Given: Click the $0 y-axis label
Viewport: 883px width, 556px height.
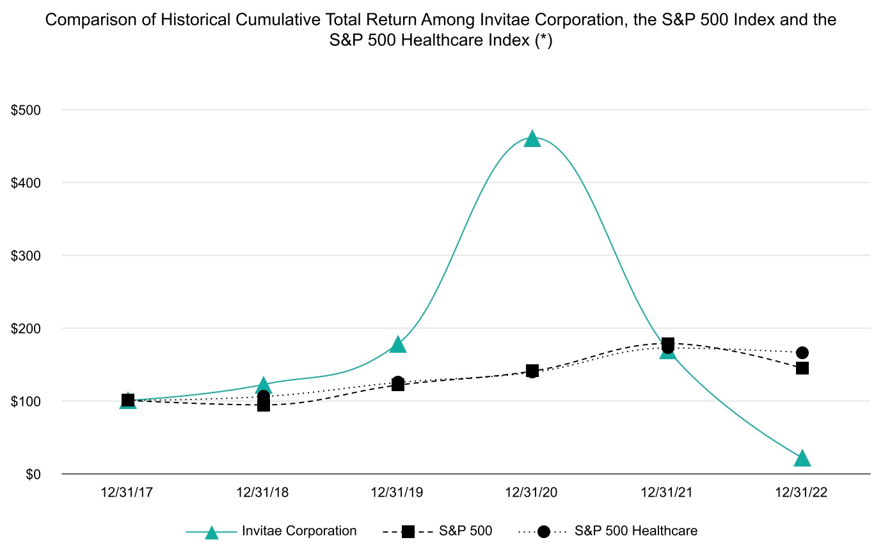Looking at the screenshot, I should 33,474.
